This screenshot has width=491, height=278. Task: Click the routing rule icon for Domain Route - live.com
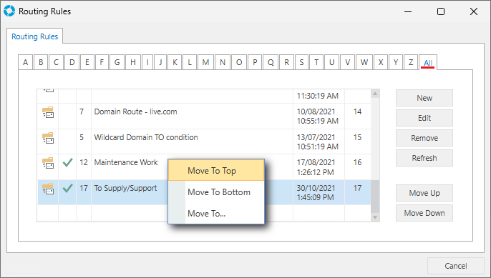click(48, 112)
